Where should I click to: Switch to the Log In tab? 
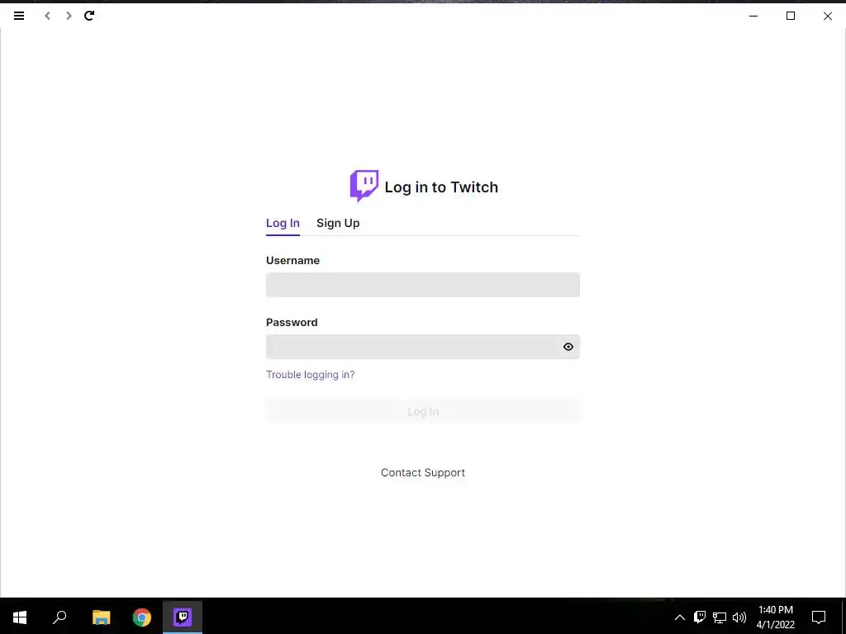(283, 223)
